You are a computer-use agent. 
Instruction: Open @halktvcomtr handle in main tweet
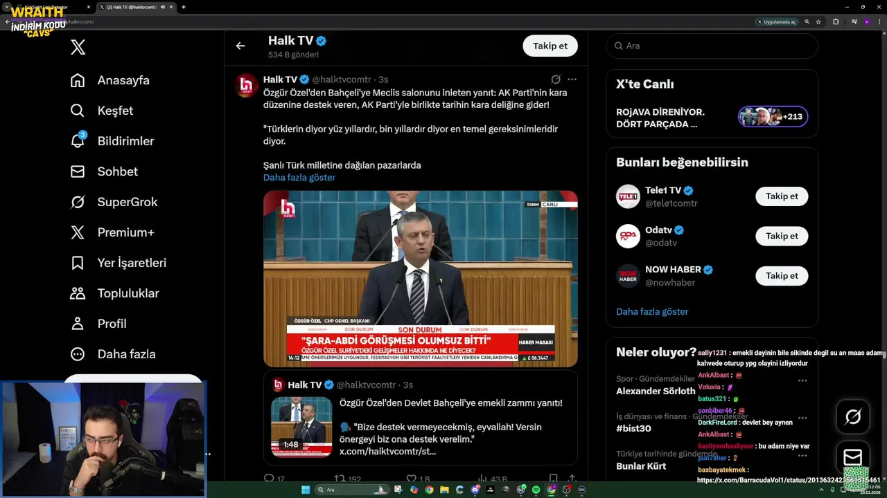(342, 80)
